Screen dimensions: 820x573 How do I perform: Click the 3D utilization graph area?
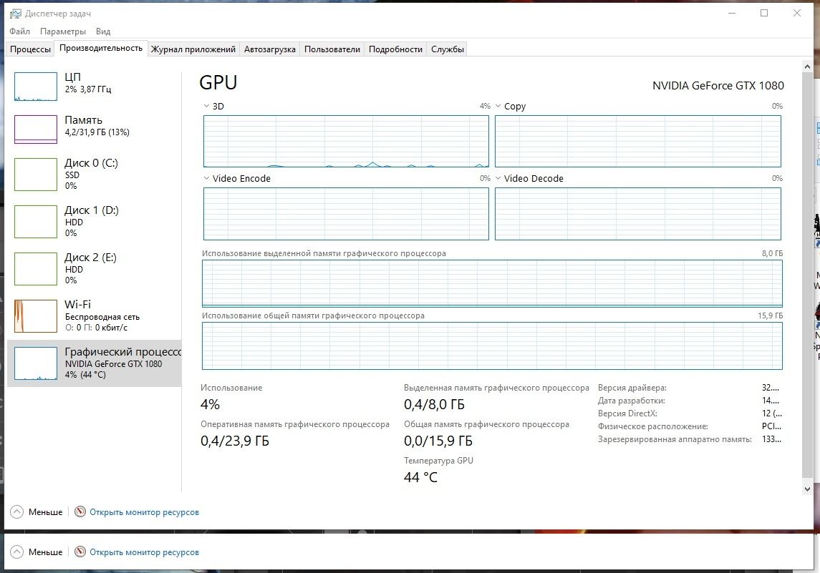(346, 142)
